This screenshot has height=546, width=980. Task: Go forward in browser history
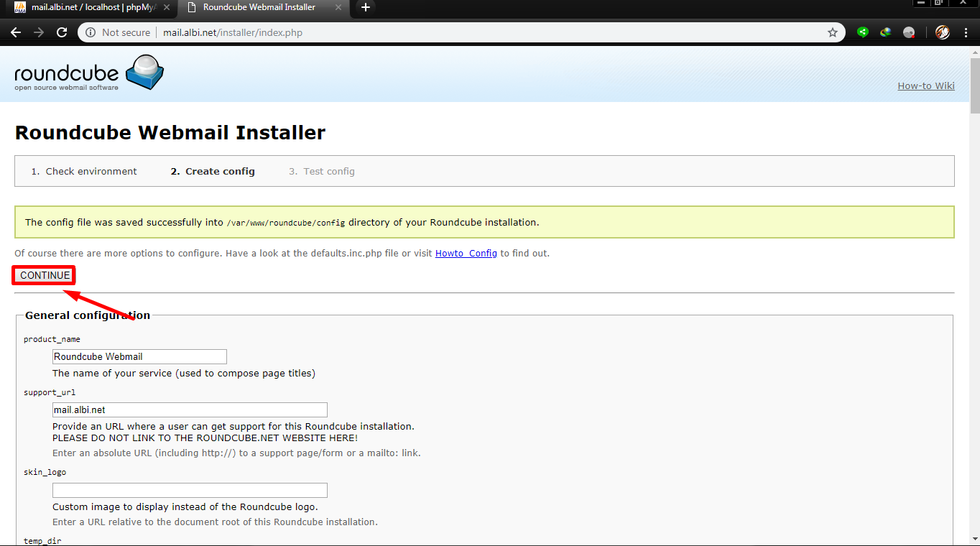click(39, 32)
